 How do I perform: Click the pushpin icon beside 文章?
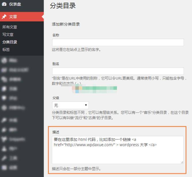point(4,17)
